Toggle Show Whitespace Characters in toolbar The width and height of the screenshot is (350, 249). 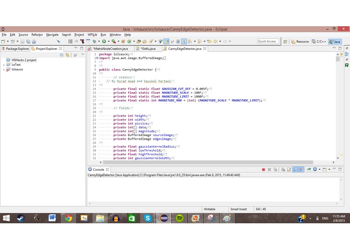point(184,41)
